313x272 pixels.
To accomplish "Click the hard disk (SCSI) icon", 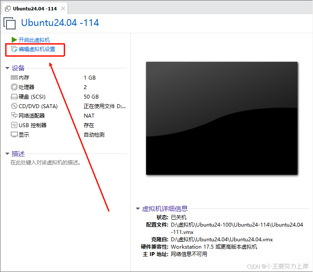I will tap(14, 96).
